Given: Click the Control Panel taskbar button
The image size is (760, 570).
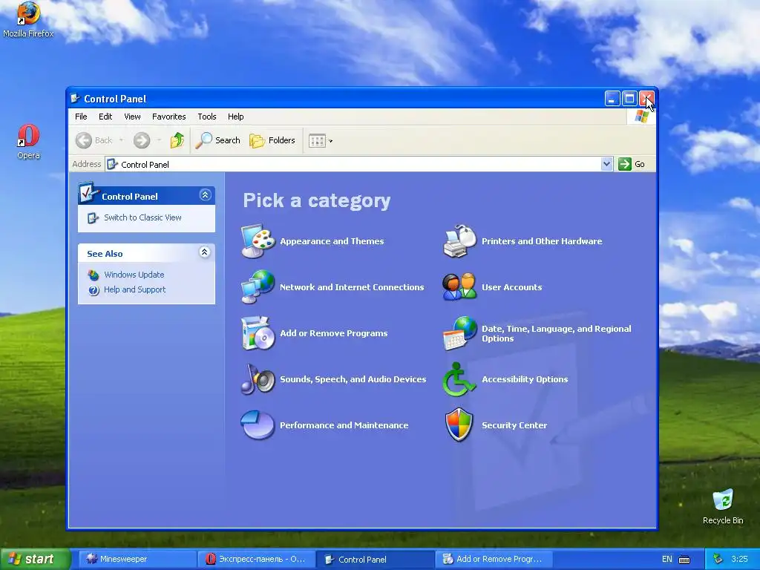Looking at the screenshot, I should (x=375, y=560).
